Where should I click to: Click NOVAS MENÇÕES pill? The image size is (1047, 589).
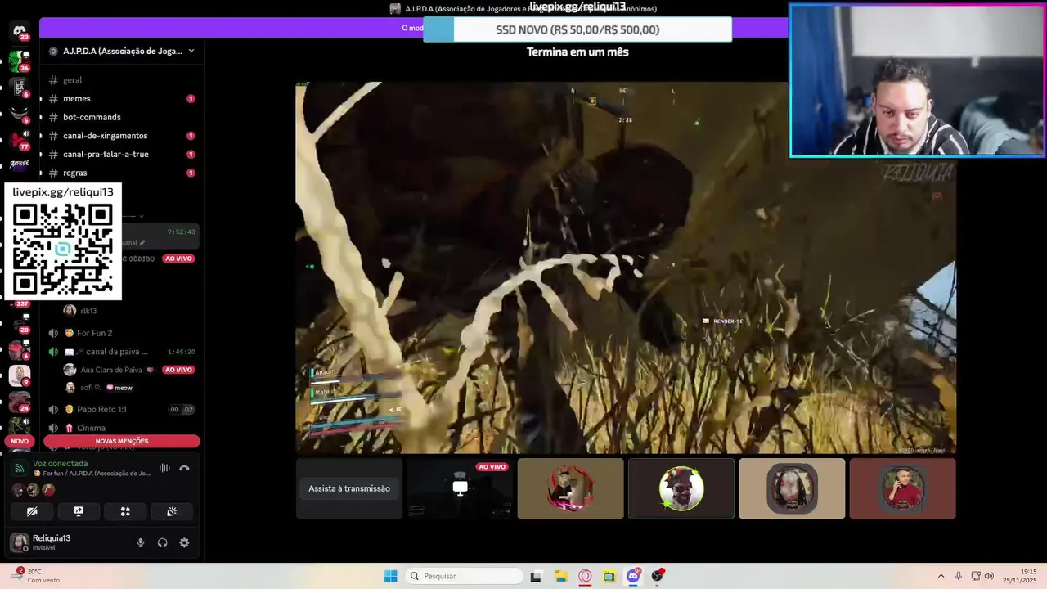[122, 441]
